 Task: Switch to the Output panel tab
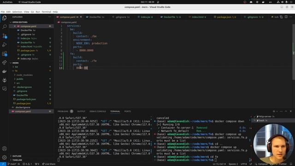(x=81, y=112)
